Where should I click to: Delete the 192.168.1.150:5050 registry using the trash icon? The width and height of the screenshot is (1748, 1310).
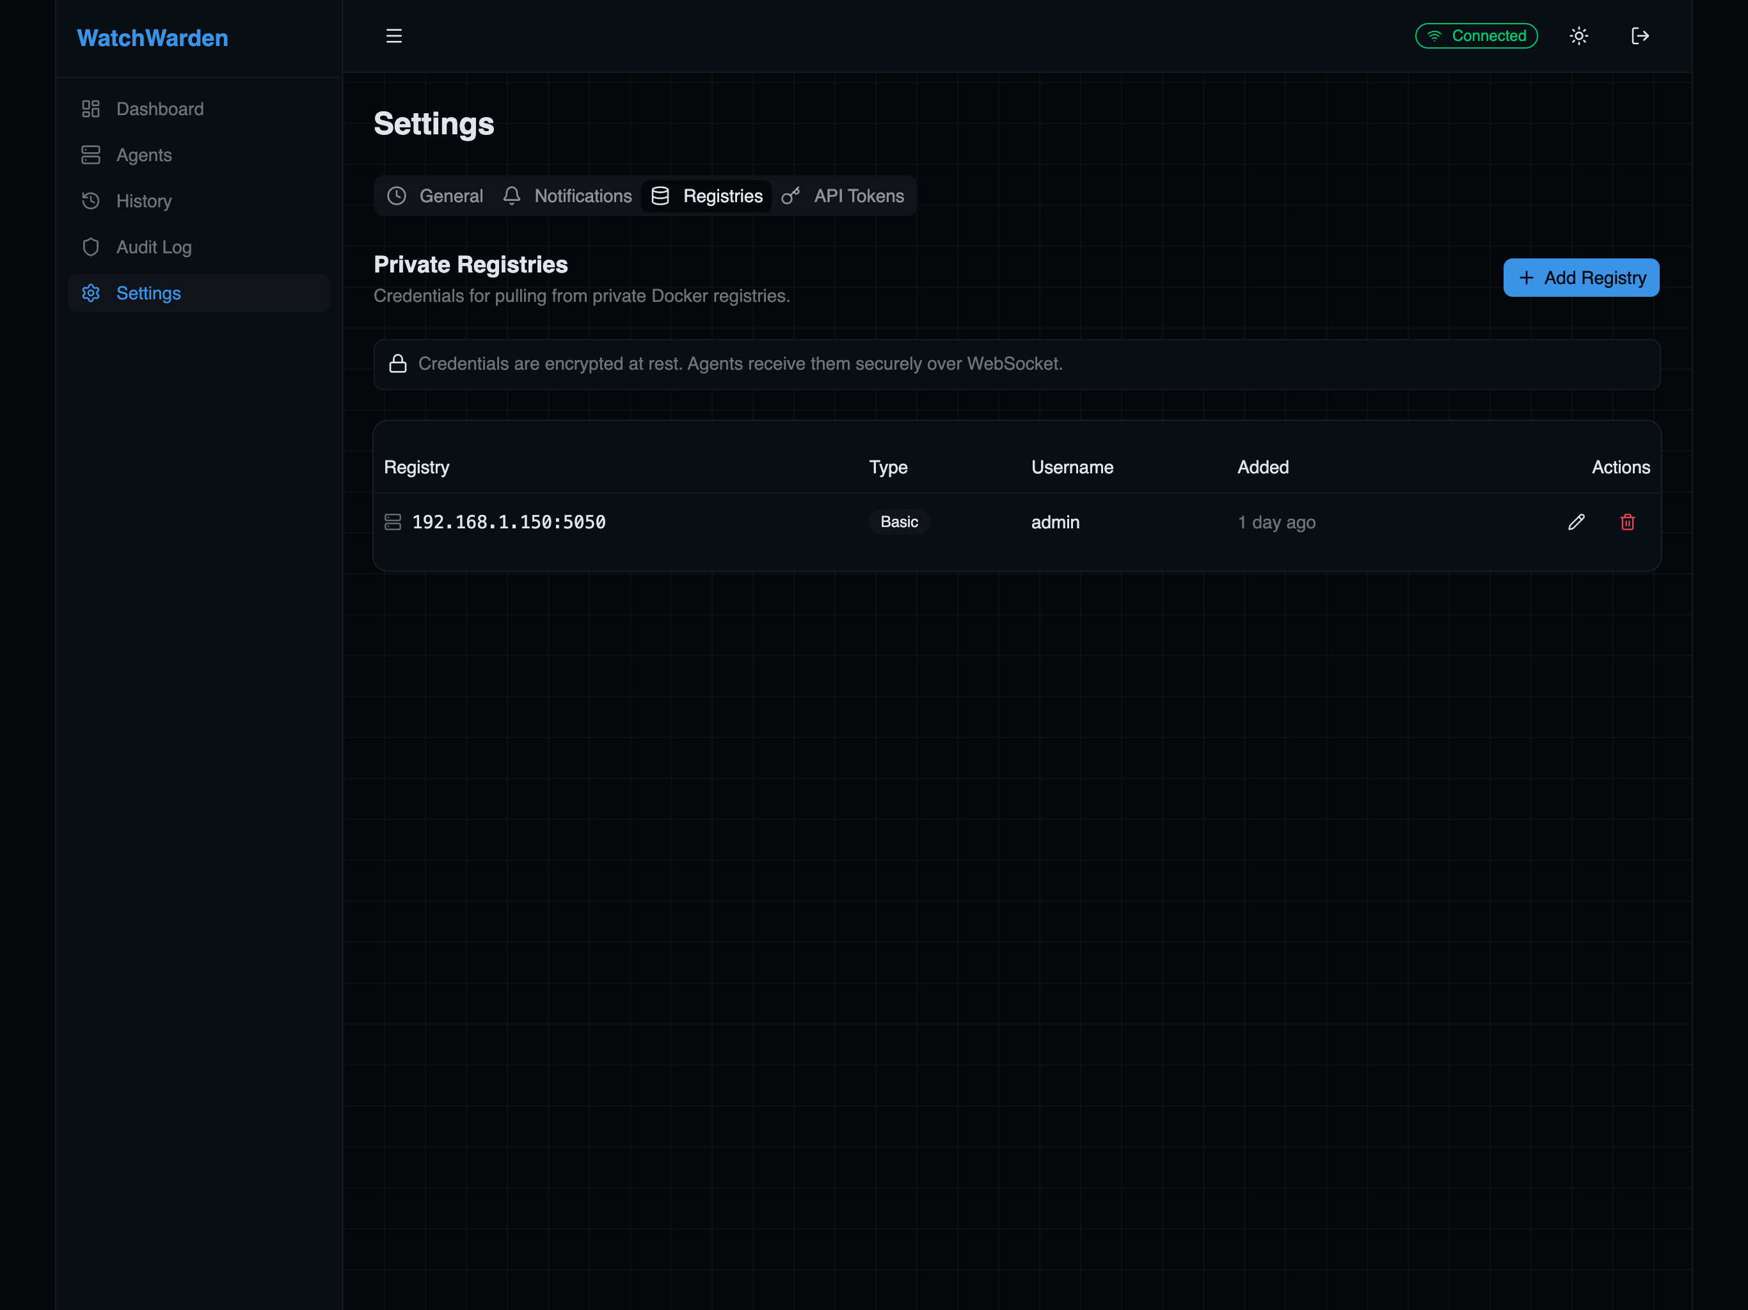tap(1627, 521)
